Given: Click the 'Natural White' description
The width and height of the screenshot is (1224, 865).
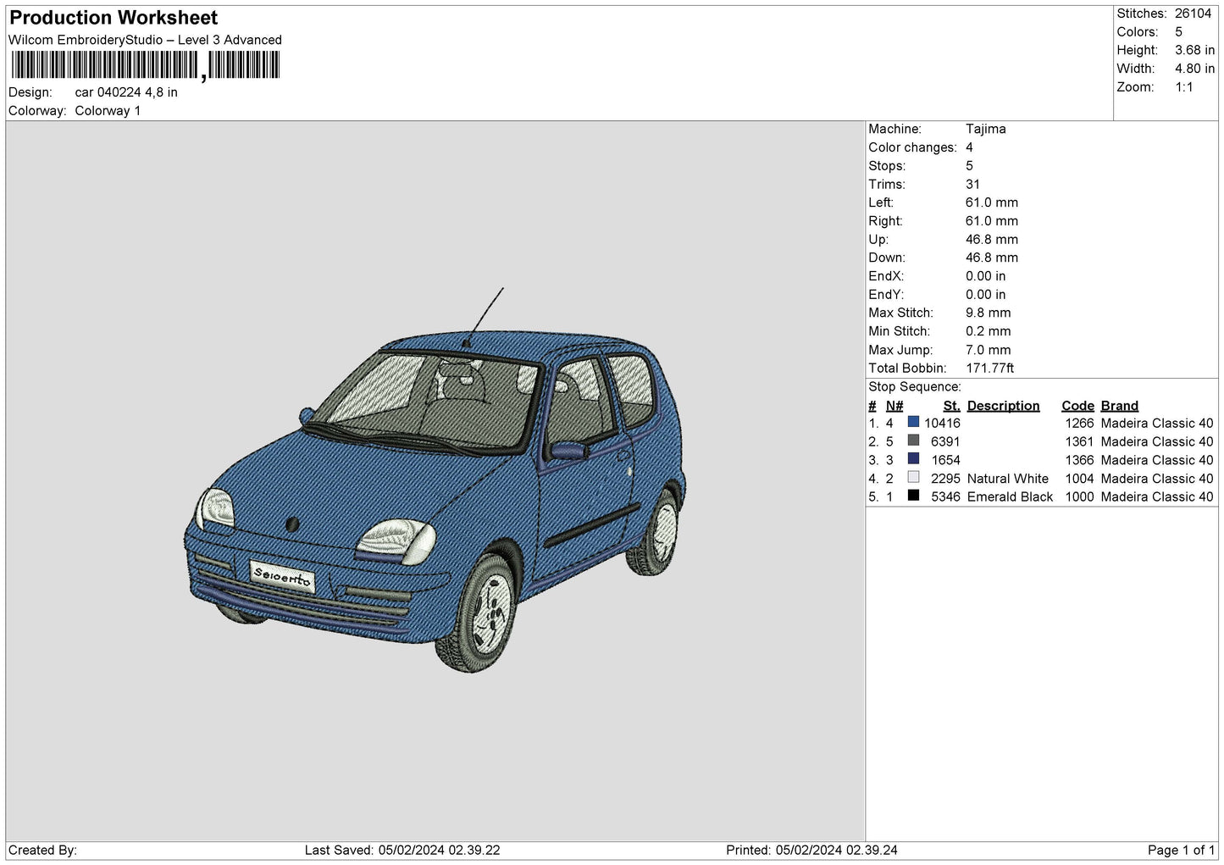Looking at the screenshot, I should click(x=1007, y=479).
